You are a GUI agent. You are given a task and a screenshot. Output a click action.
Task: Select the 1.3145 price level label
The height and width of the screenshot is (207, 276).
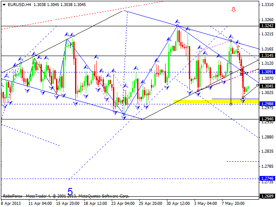267,56
